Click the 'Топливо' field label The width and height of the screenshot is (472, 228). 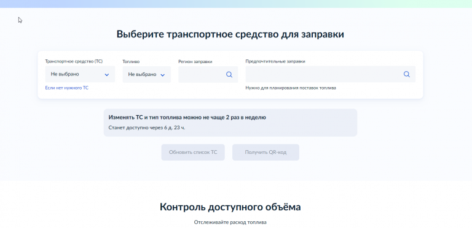(x=131, y=61)
